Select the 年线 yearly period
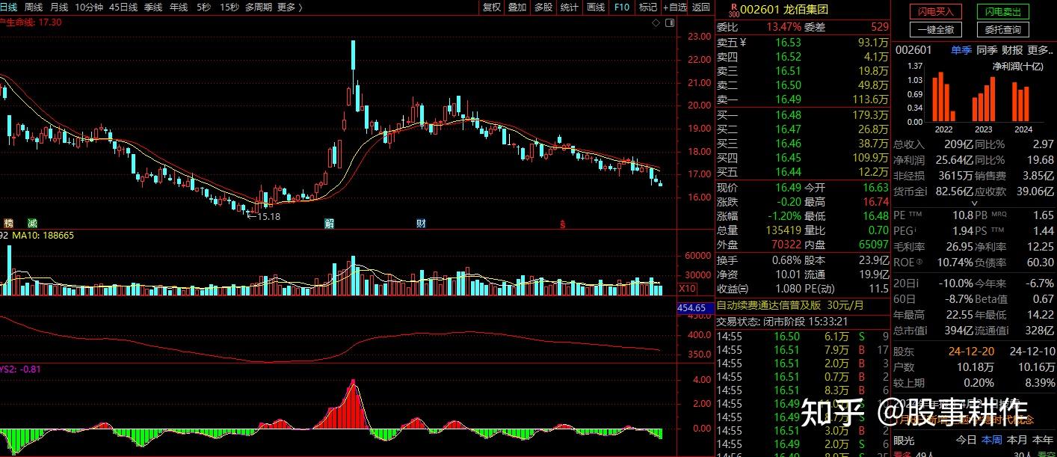The image size is (1057, 457). click(x=179, y=7)
